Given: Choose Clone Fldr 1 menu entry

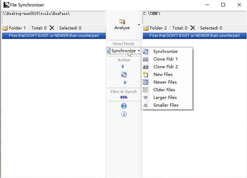Looking at the screenshot, I should [x=167, y=59].
